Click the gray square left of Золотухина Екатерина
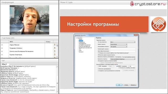Image resolution: width=168 pixels, height=94 pixels. [x=2, y=51]
